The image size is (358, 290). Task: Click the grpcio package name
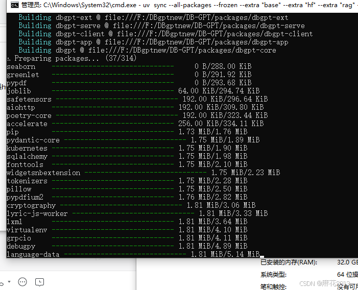[x=19, y=238]
